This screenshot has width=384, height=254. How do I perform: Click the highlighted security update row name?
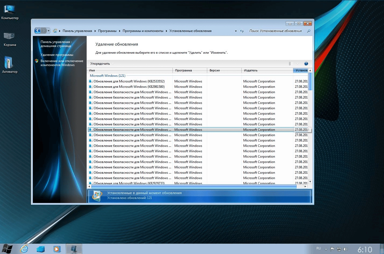(x=132, y=130)
